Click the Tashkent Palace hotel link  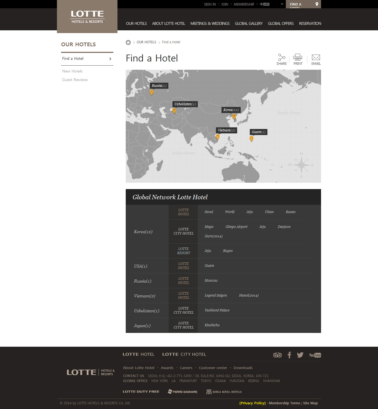tap(217, 310)
